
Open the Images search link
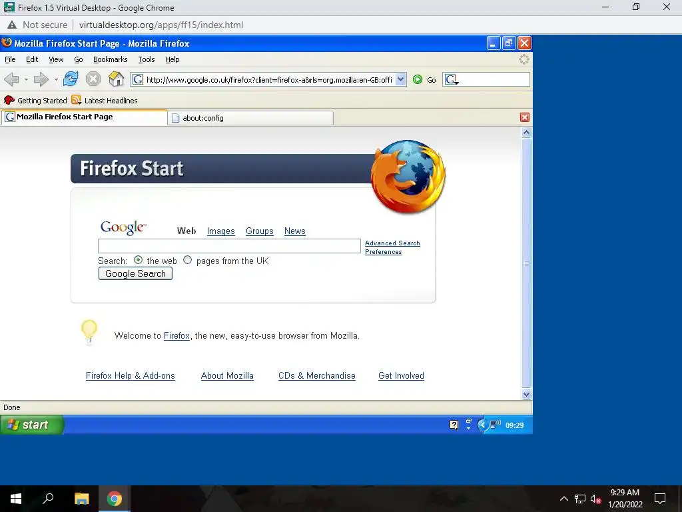pos(221,231)
